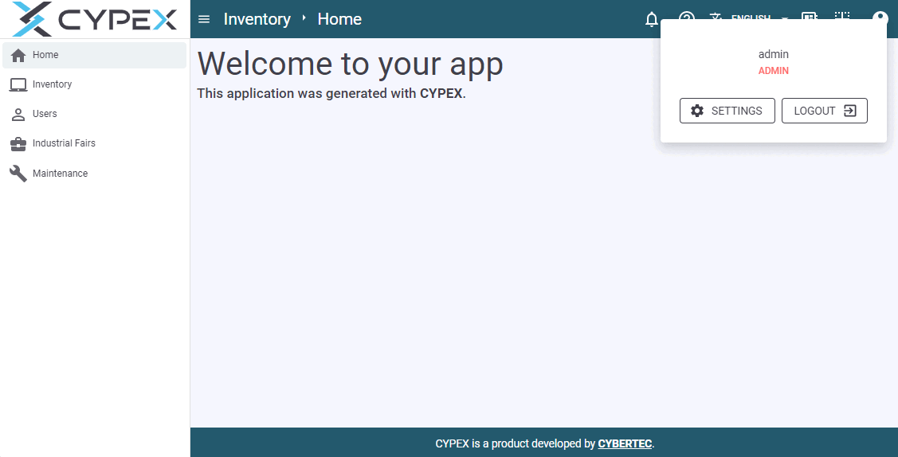The height and width of the screenshot is (457, 898).
Task: Open the Home sidebar item
Action: coord(95,55)
